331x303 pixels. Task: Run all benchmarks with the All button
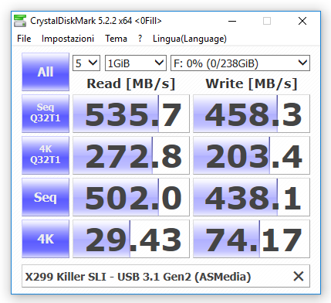[46, 72]
